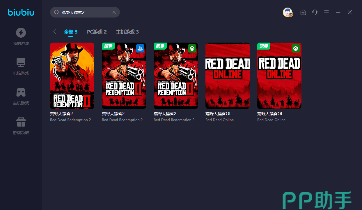362x210 pixels.
Task: Open customer support headset icon
Action: (x=315, y=12)
